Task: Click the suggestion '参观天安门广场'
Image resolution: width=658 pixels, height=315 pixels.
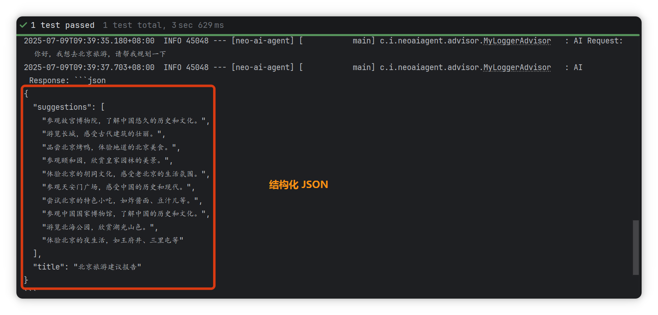Action: click(x=118, y=187)
